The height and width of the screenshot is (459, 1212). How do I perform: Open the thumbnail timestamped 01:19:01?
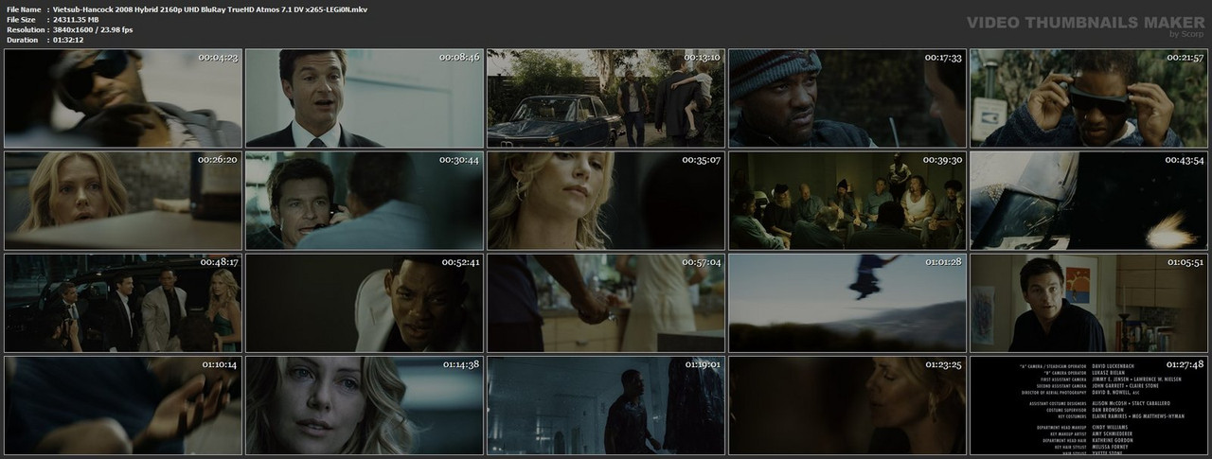605,405
